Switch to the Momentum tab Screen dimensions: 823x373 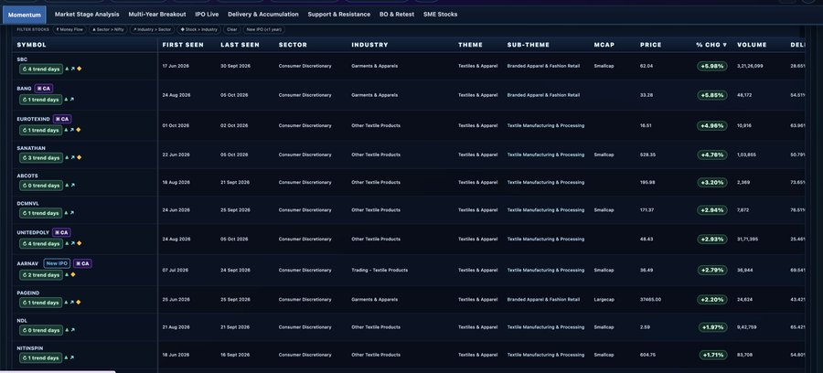(24, 15)
